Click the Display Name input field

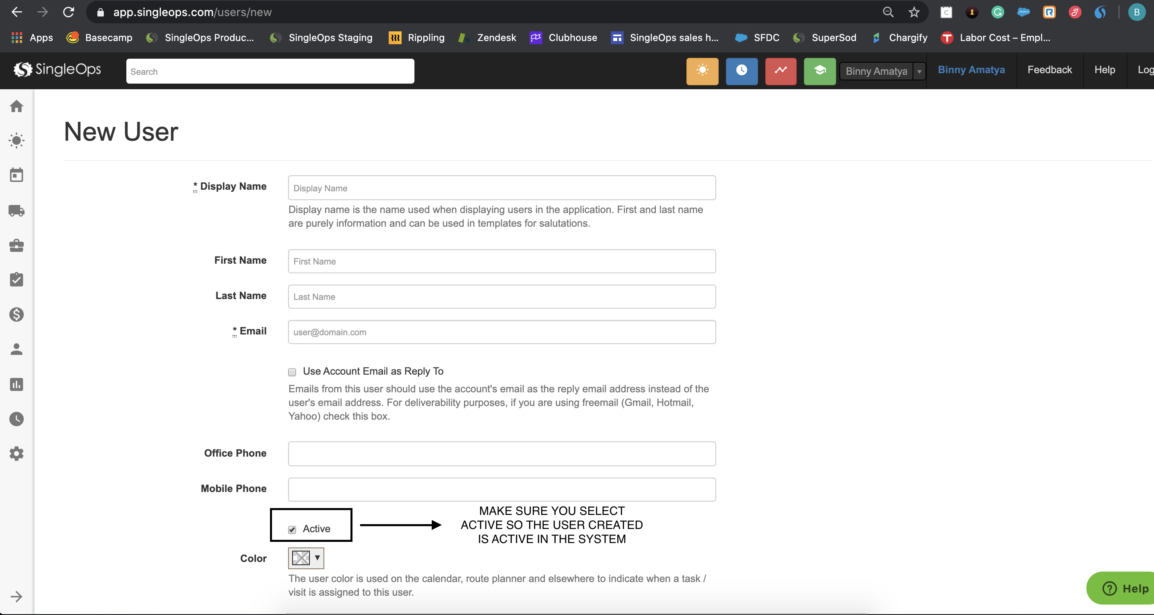[x=502, y=188]
